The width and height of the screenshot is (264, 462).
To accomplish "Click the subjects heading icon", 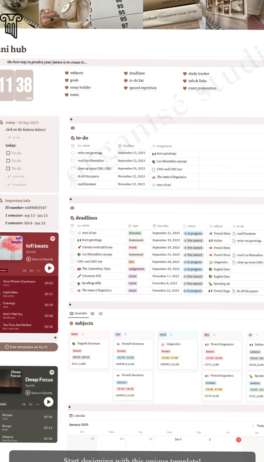I will (x=72, y=323).
